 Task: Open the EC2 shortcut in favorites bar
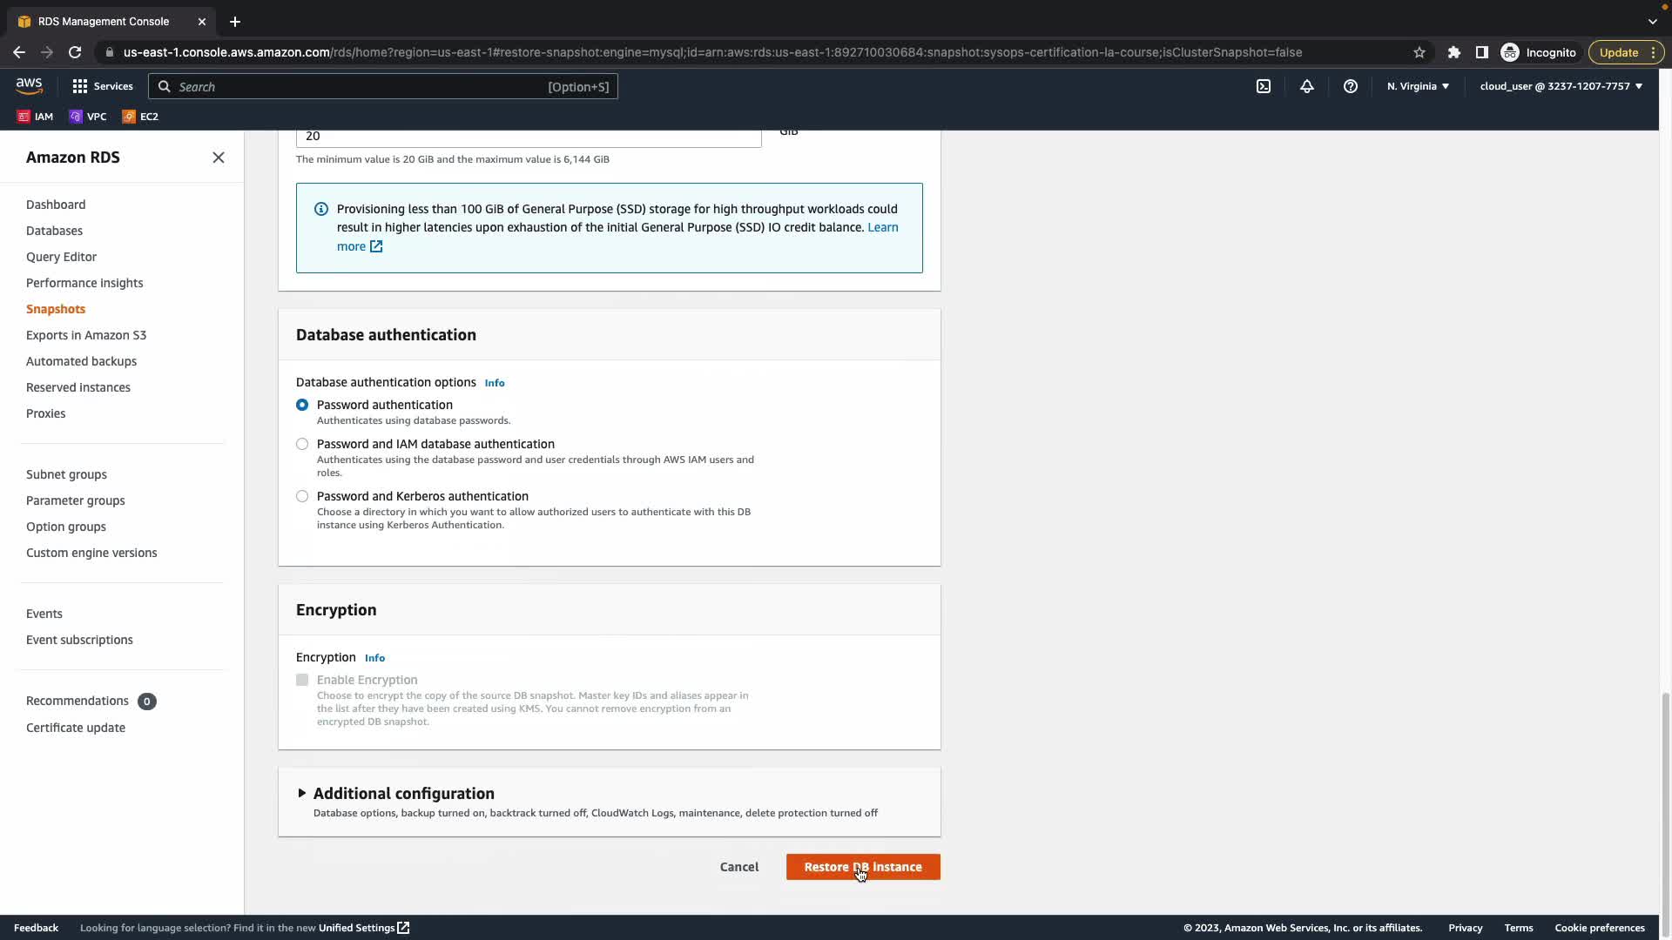140,117
